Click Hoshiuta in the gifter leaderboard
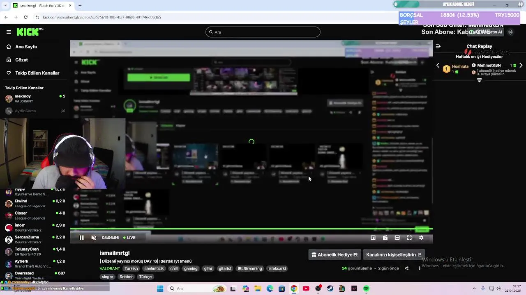Viewport: 526px width, 295px height. click(460, 66)
